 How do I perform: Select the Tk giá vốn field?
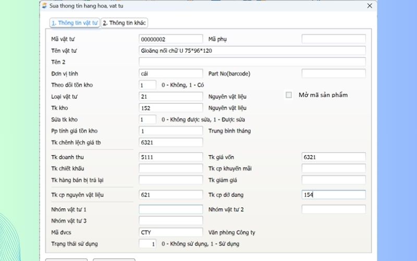click(334, 157)
